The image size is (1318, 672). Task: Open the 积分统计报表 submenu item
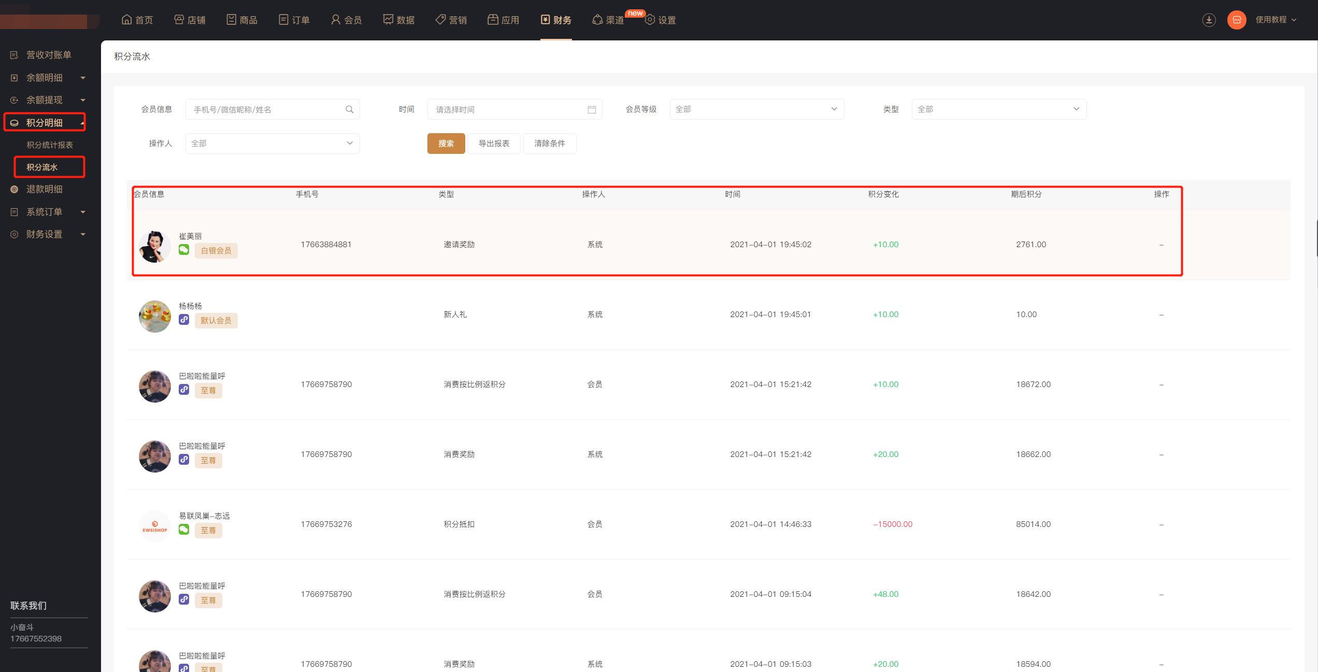click(x=50, y=145)
